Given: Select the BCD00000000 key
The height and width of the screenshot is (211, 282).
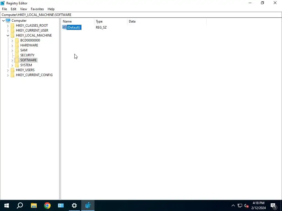Looking at the screenshot, I should click(30, 40).
